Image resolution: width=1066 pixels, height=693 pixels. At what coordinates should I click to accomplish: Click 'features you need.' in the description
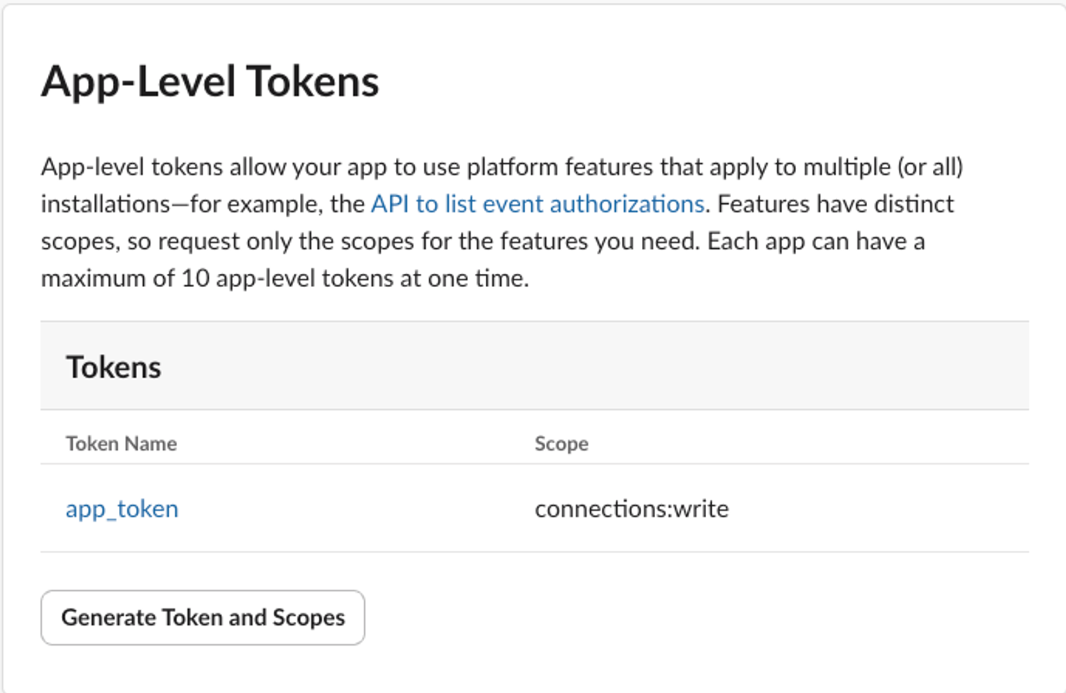point(600,242)
